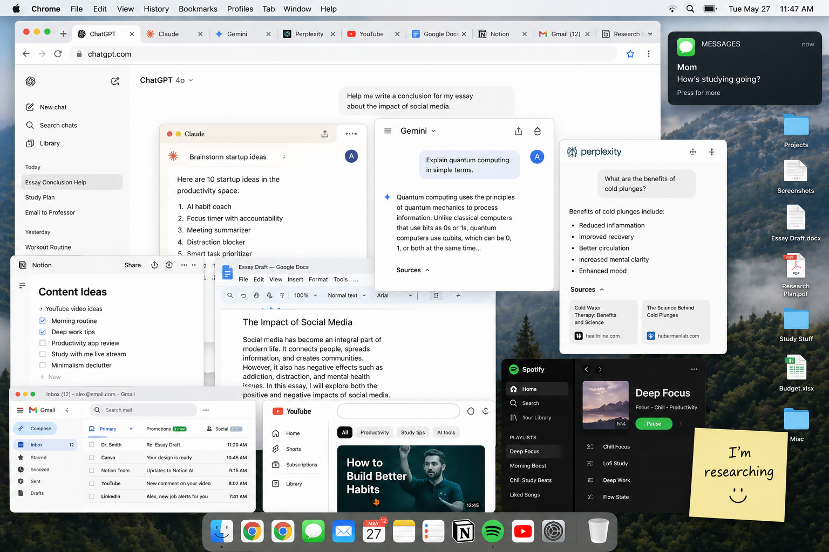829x552 pixels.
Task: Select the Notion Team email checkbox
Action: point(91,471)
